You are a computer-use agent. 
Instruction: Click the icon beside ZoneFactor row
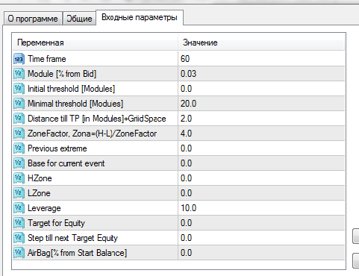coord(19,134)
